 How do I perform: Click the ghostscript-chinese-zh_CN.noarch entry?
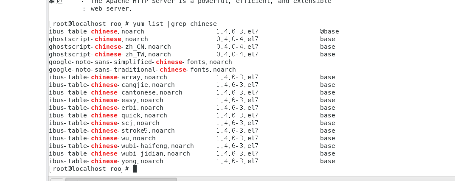110,47
